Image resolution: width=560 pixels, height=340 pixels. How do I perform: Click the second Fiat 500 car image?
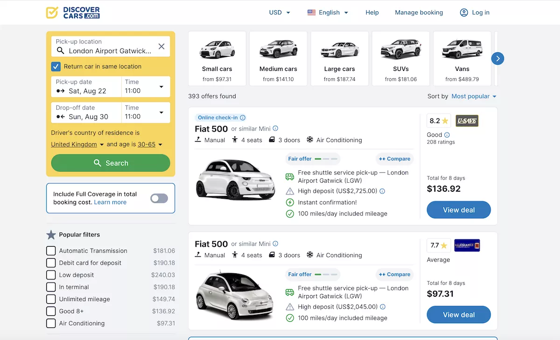coord(236,296)
